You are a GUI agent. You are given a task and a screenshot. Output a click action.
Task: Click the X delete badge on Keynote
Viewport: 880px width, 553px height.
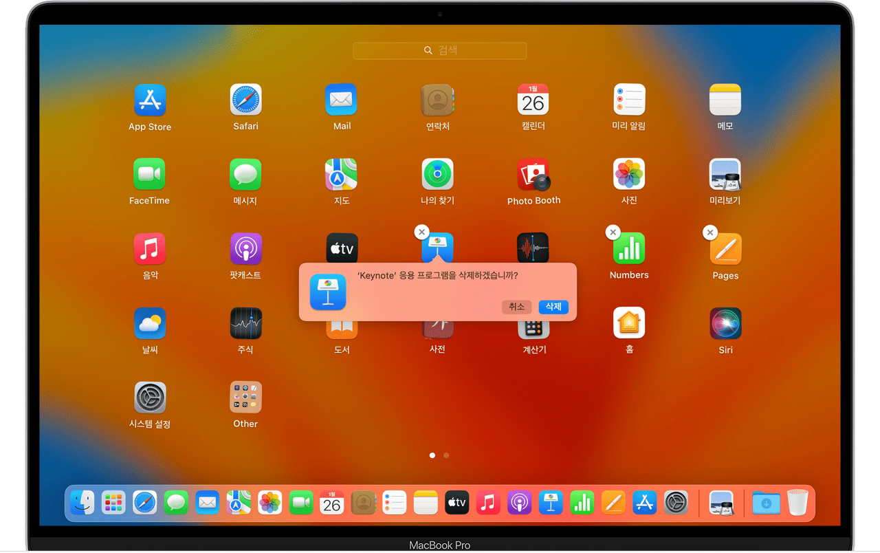422,232
